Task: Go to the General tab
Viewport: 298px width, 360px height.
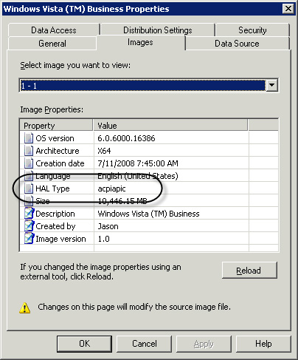Action: pyautogui.click(x=52, y=44)
